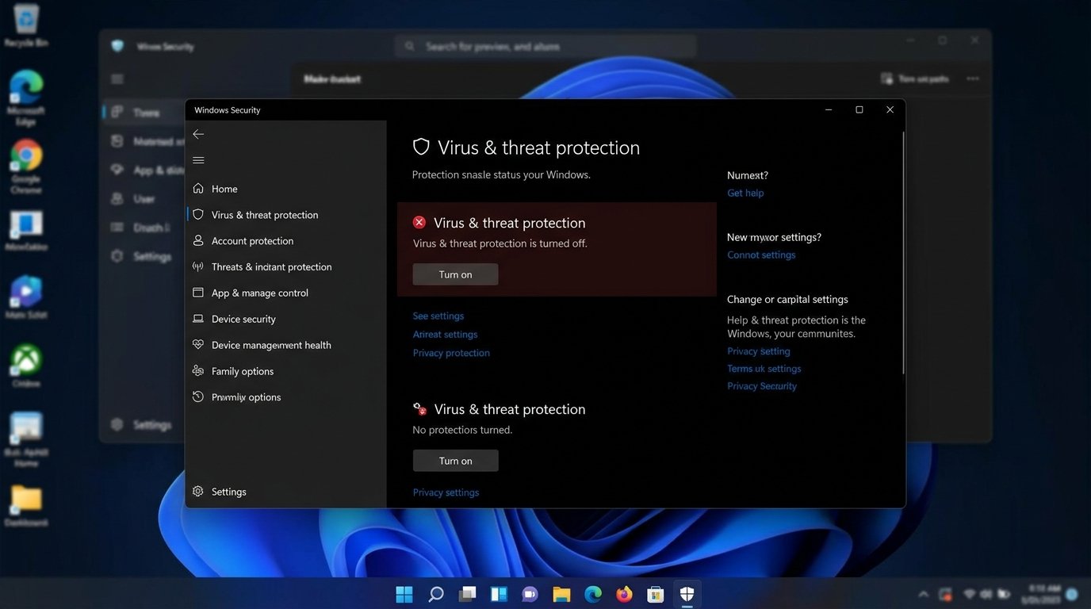The height and width of the screenshot is (609, 1091).
Task: Open Task View on the taskbar
Action: click(x=468, y=594)
